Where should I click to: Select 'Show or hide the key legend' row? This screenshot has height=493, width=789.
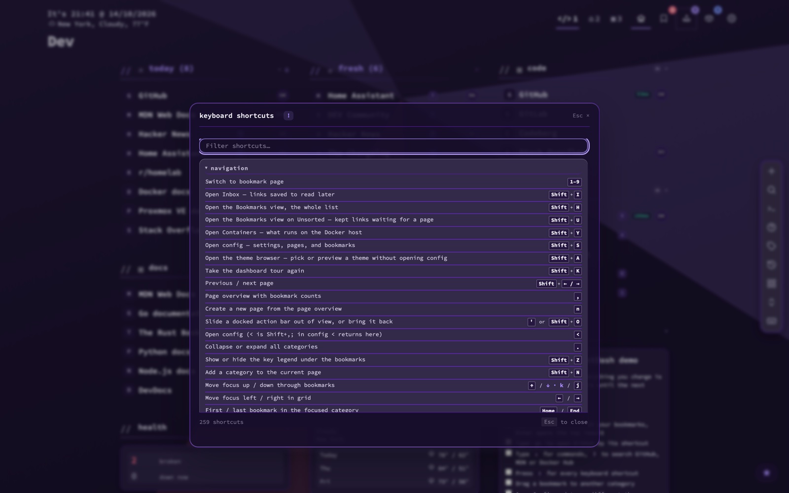coord(394,360)
